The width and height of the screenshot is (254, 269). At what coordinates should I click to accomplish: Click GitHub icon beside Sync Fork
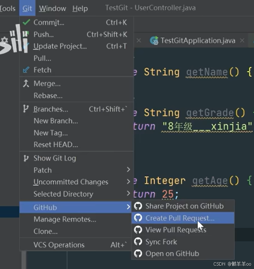(138, 241)
